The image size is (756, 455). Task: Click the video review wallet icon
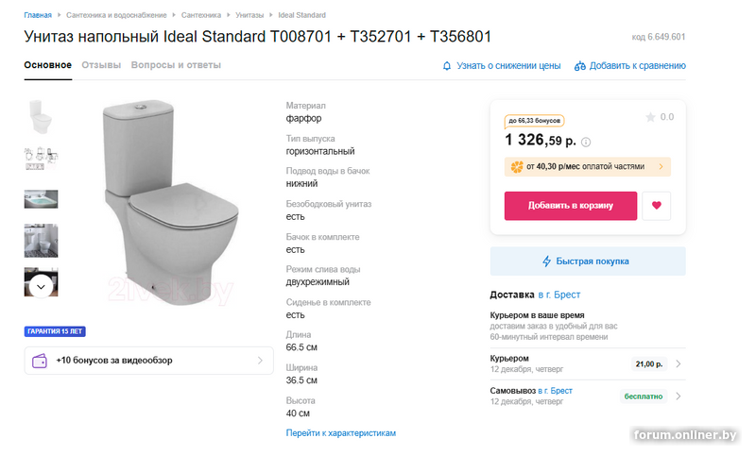pyautogui.click(x=41, y=361)
